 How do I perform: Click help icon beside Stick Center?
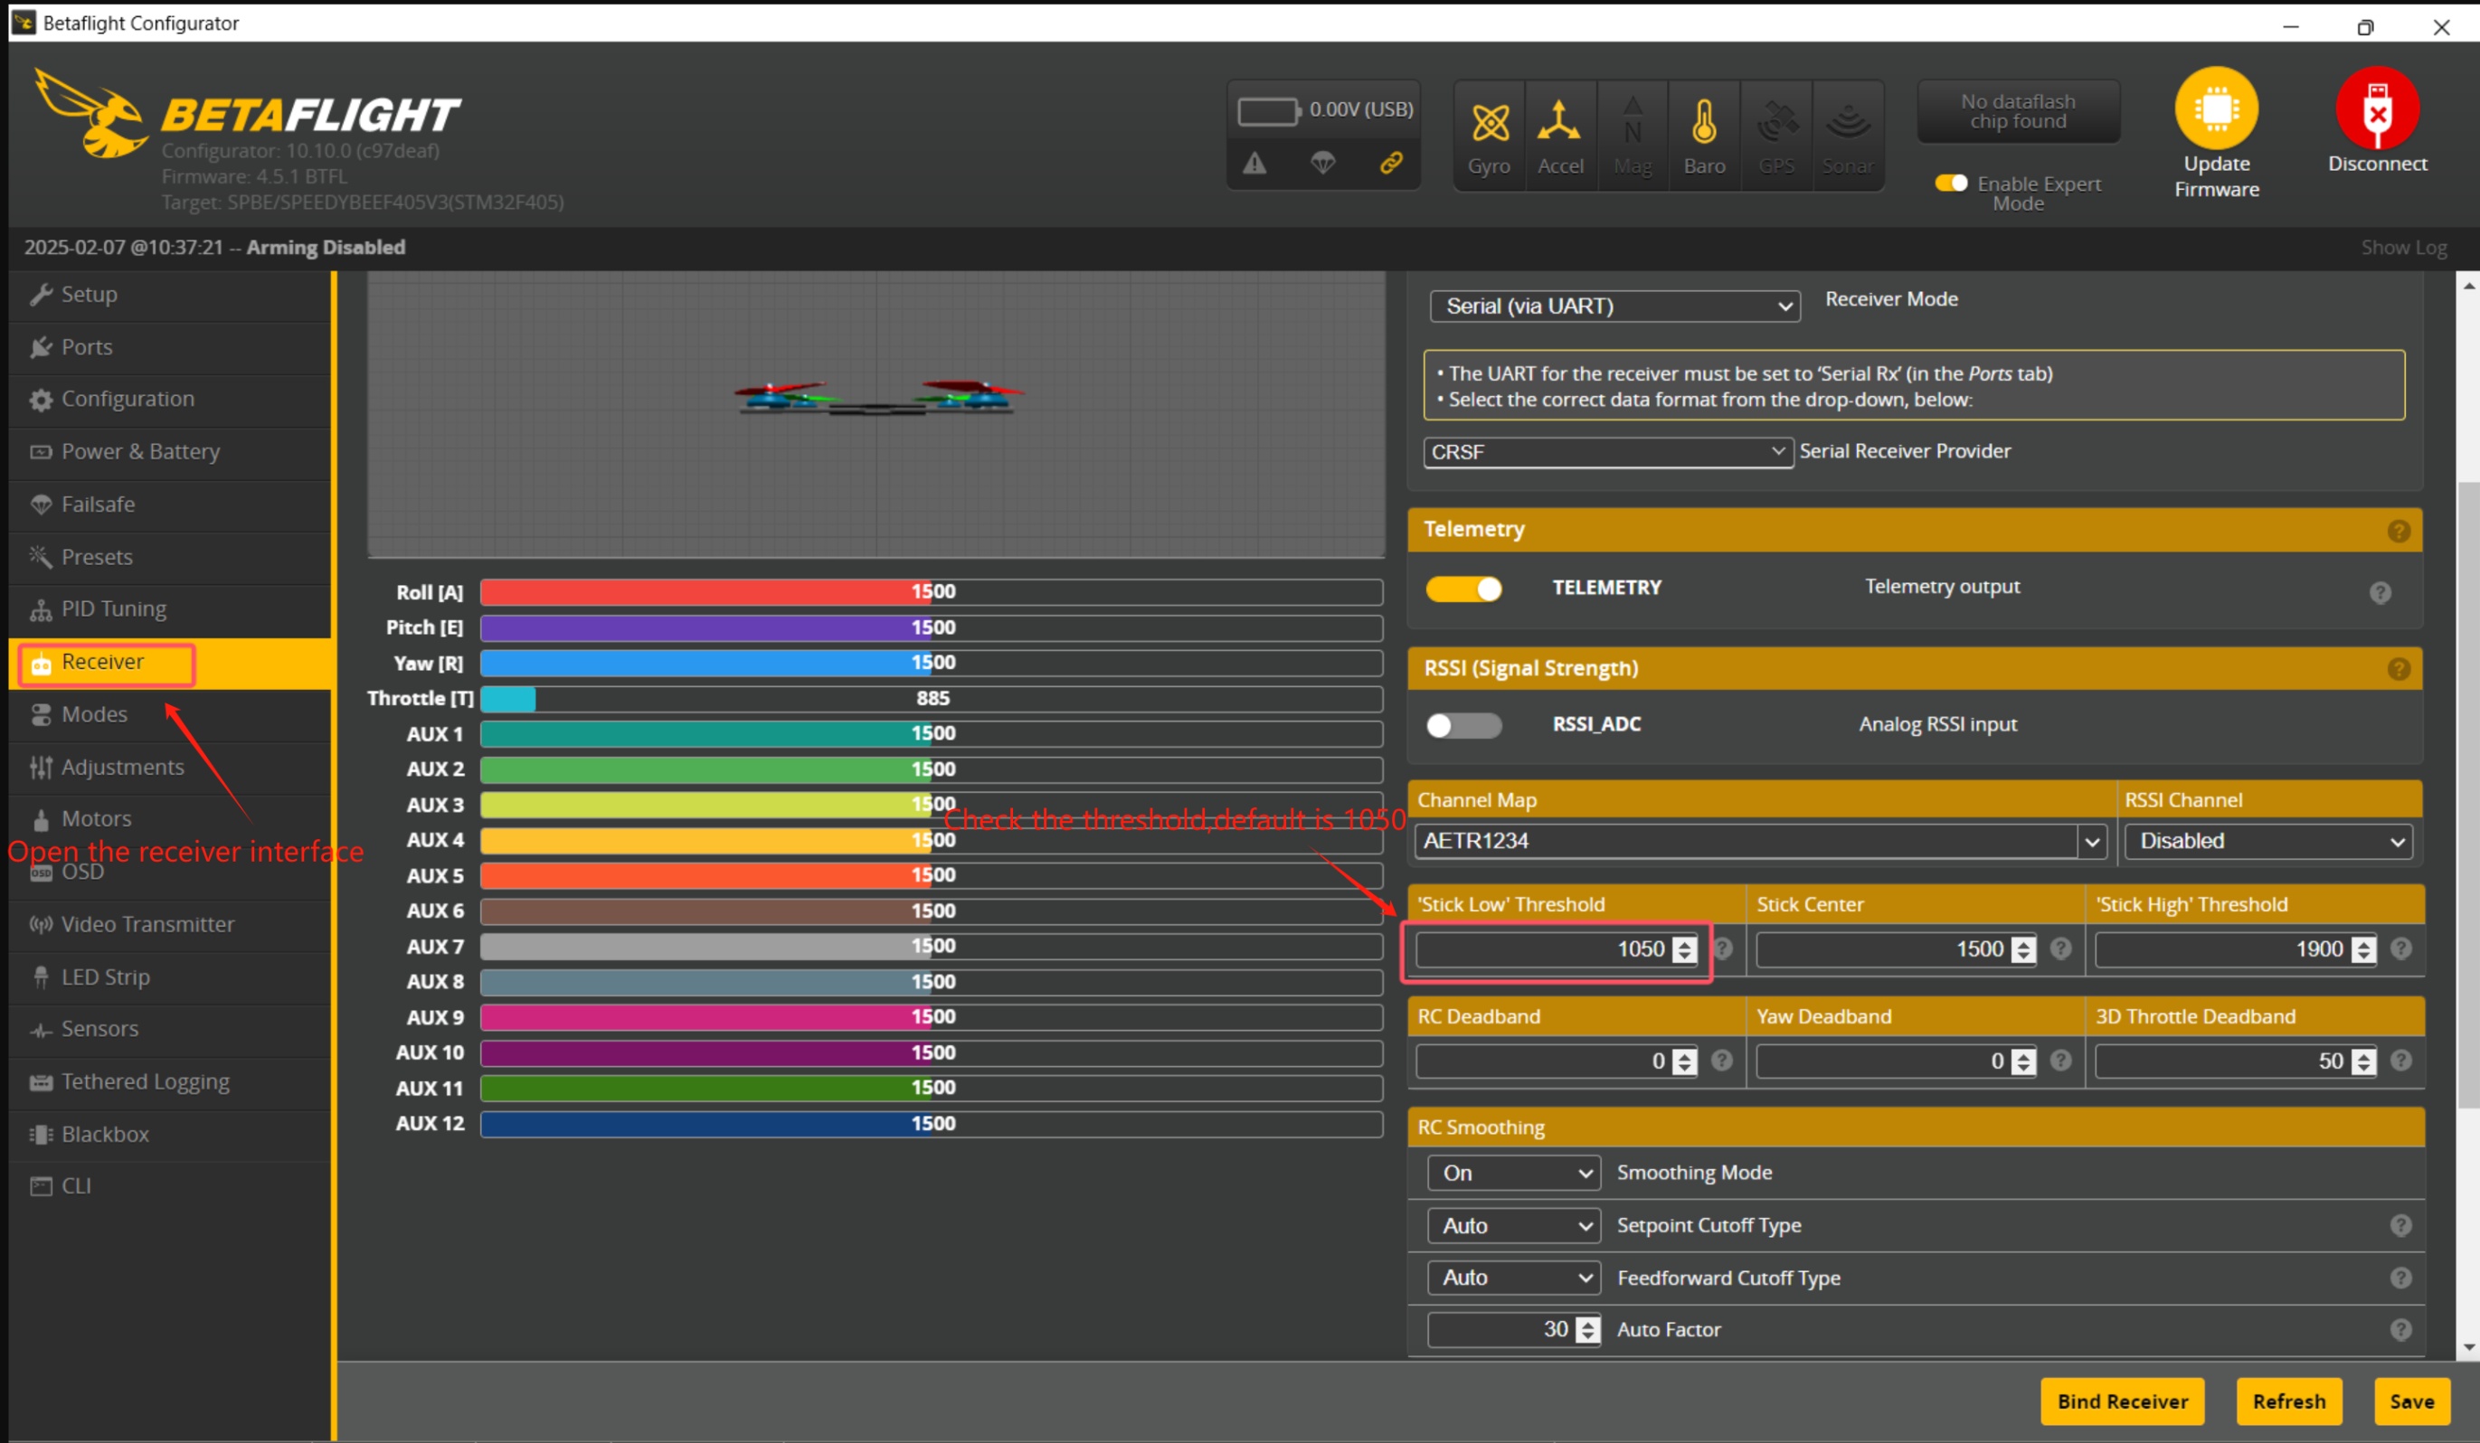click(x=2060, y=949)
